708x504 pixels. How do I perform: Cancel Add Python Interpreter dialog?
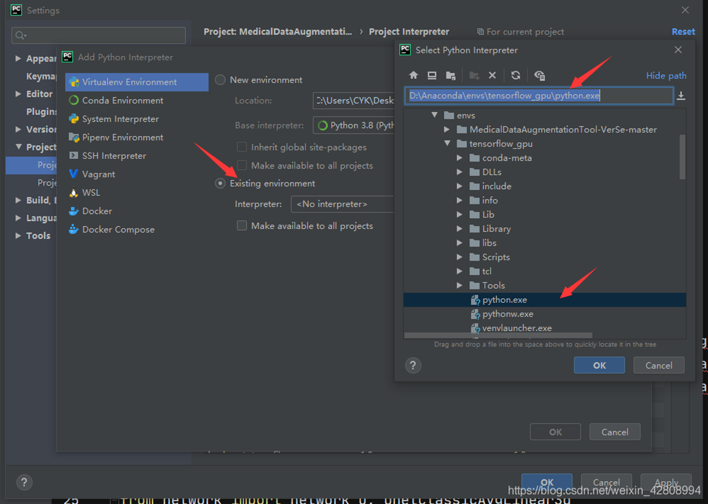(x=615, y=432)
